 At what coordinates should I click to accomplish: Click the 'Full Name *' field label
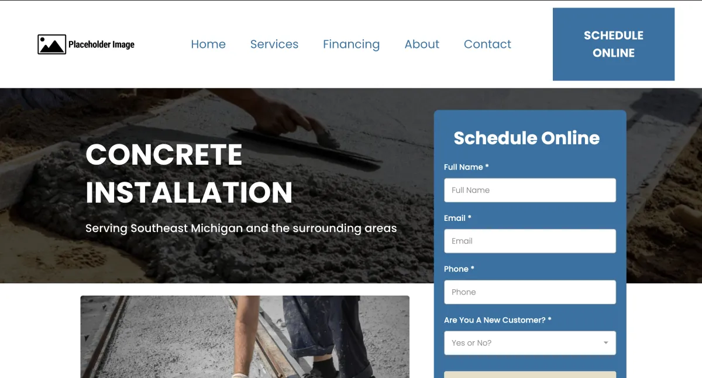[466, 167]
